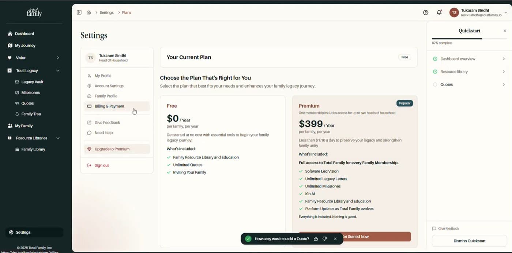Click the sign out arrow icon
512x253 pixels.
[x=89, y=166]
